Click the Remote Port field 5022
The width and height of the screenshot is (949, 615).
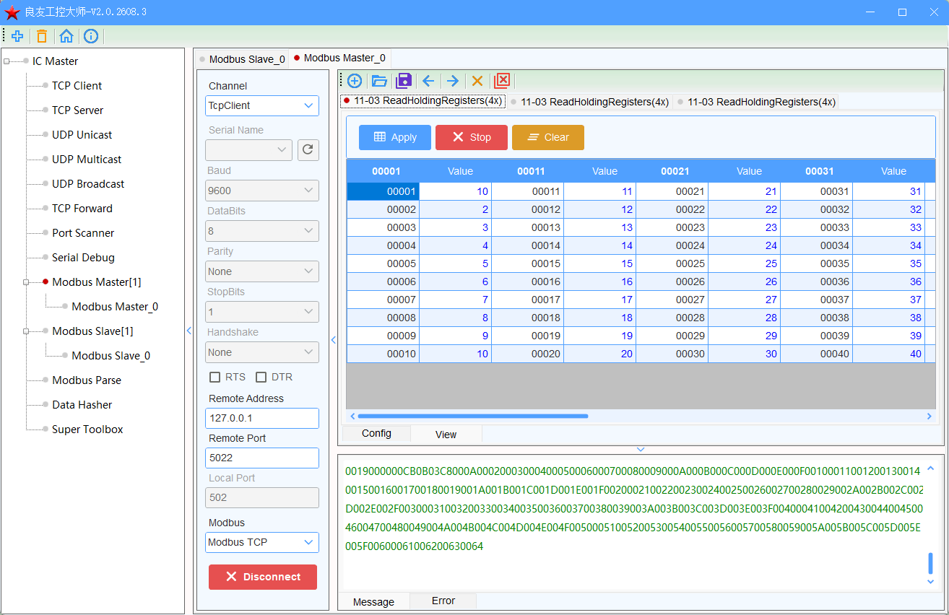point(262,458)
